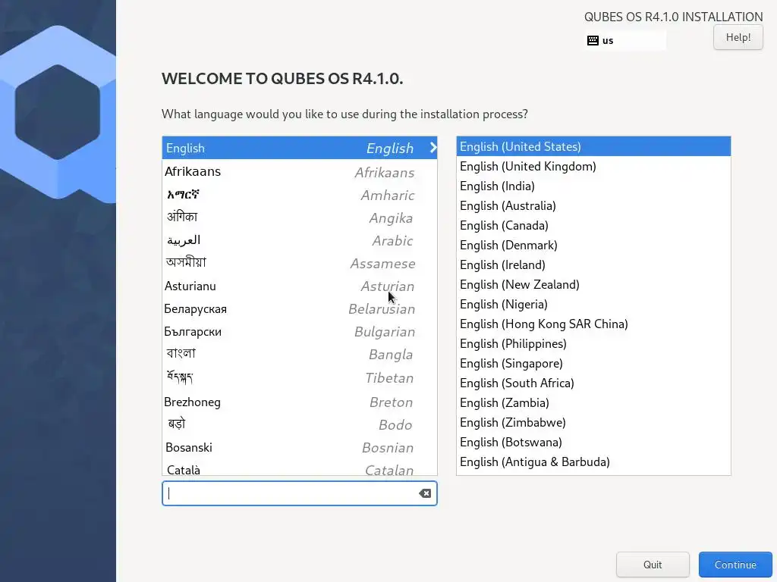The width and height of the screenshot is (777, 582).
Task: Select the Tibetan language row
Action: 299,377
